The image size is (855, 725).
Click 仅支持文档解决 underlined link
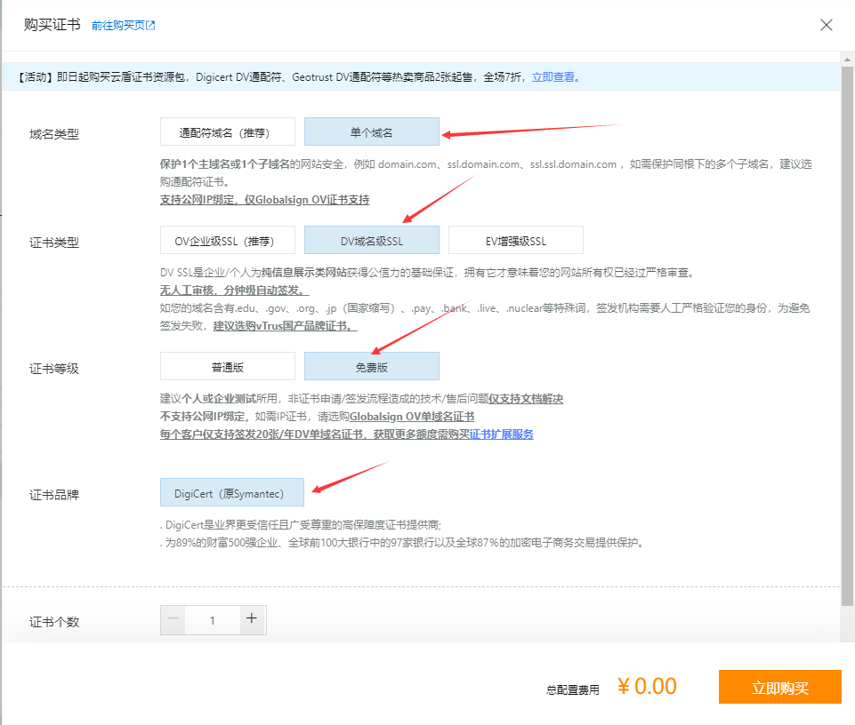point(526,399)
